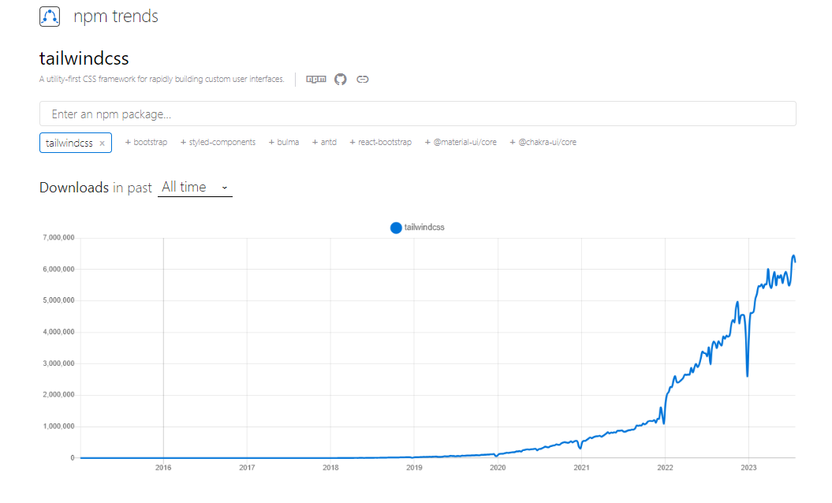Click the 2016 x-axis label
The image size is (832, 503).
[163, 468]
